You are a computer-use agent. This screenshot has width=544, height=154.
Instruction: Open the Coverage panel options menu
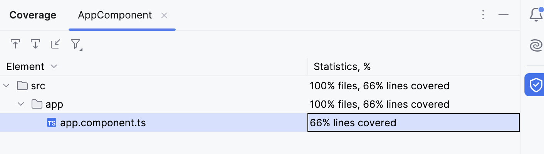tap(483, 15)
